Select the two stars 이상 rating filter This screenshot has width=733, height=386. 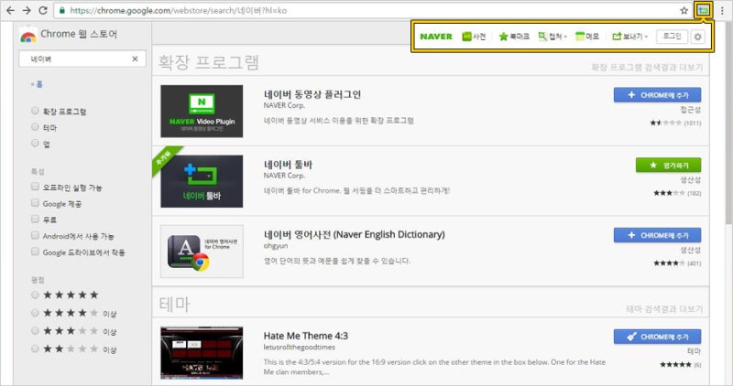click(x=35, y=348)
